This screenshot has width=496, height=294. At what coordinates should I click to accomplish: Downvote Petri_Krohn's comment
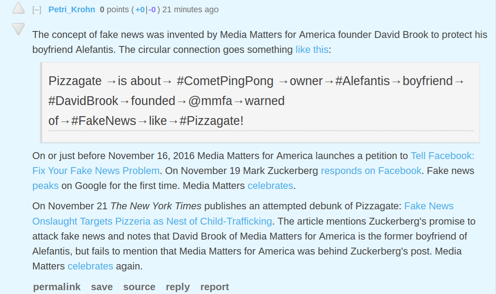pos(18,29)
